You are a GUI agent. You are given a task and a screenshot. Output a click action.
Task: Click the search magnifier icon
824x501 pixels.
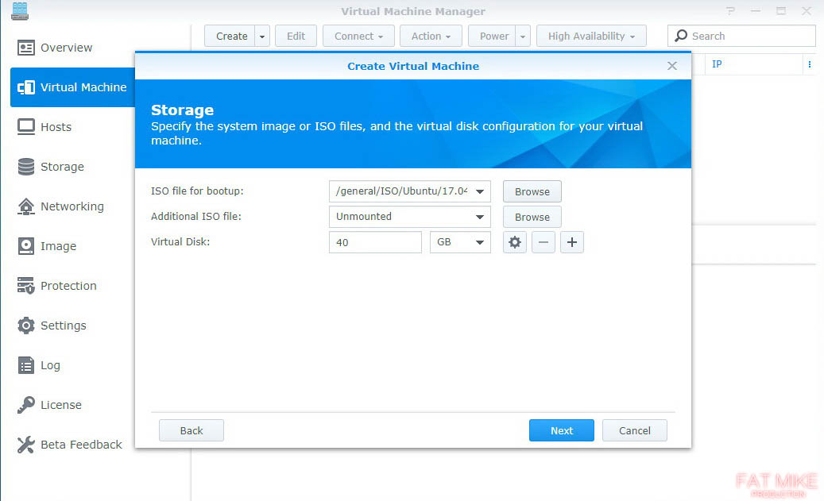(x=681, y=36)
